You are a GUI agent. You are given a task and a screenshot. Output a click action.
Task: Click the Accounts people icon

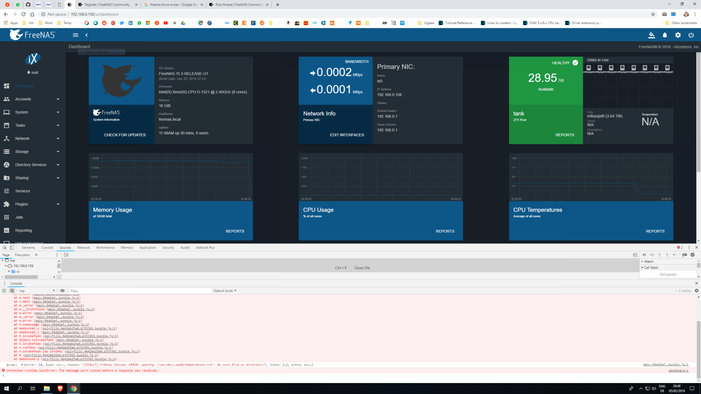coord(7,99)
